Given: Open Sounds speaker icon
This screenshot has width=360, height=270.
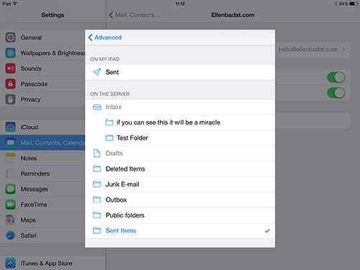Looking at the screenshot, I should click(10, 68).
